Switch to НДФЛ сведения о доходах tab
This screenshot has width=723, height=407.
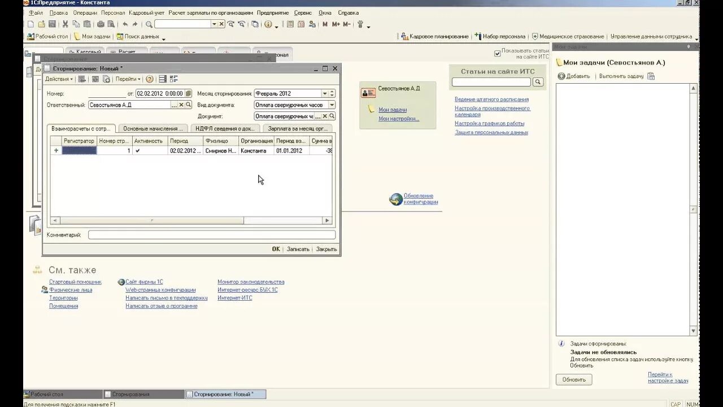[225, 128]
